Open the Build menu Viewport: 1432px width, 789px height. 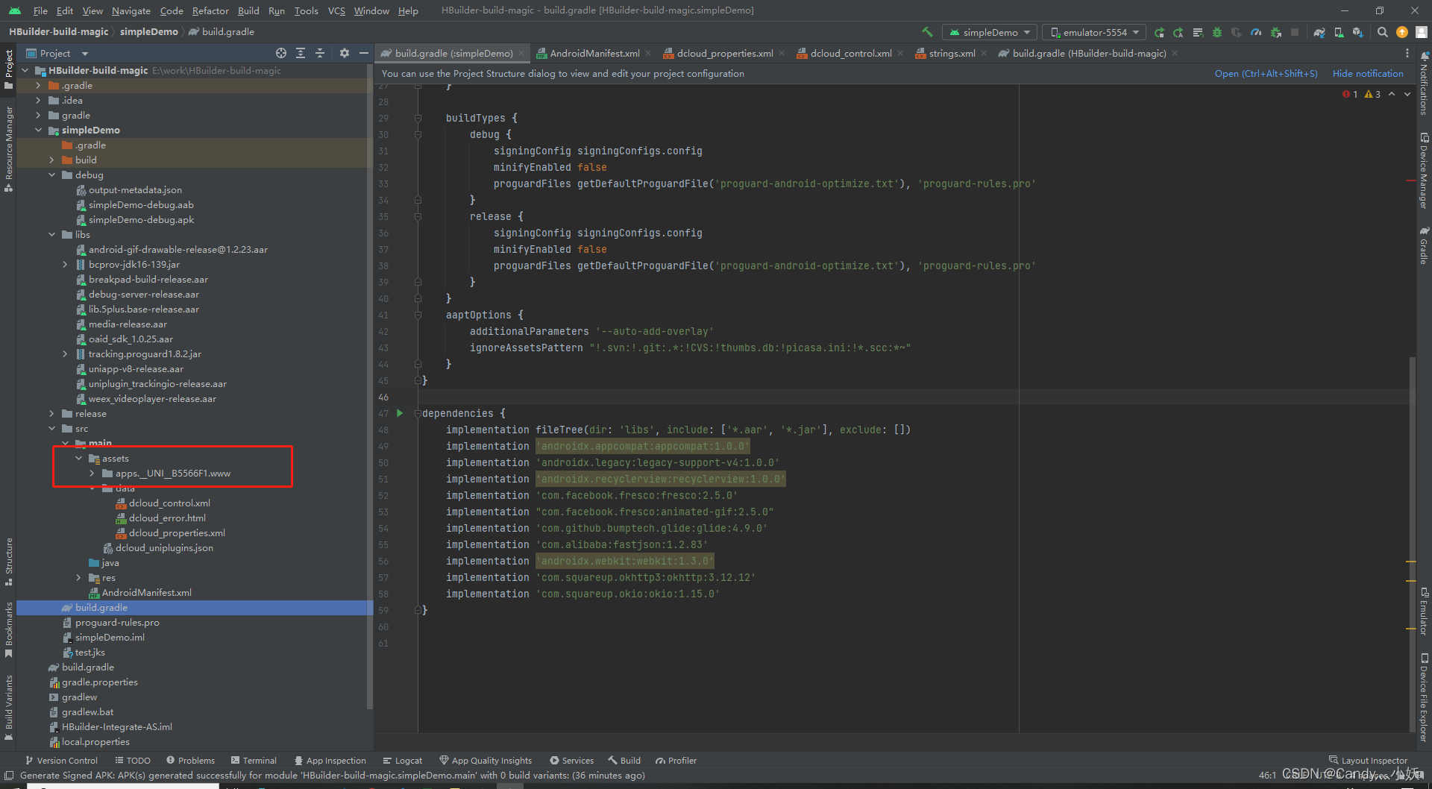pos(248,10)
